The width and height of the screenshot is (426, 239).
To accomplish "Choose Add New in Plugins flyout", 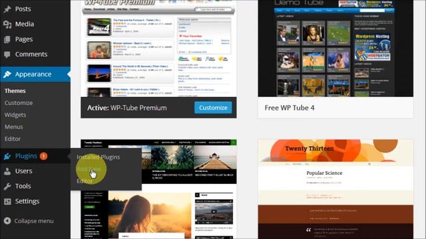I will tap(89, 169).
